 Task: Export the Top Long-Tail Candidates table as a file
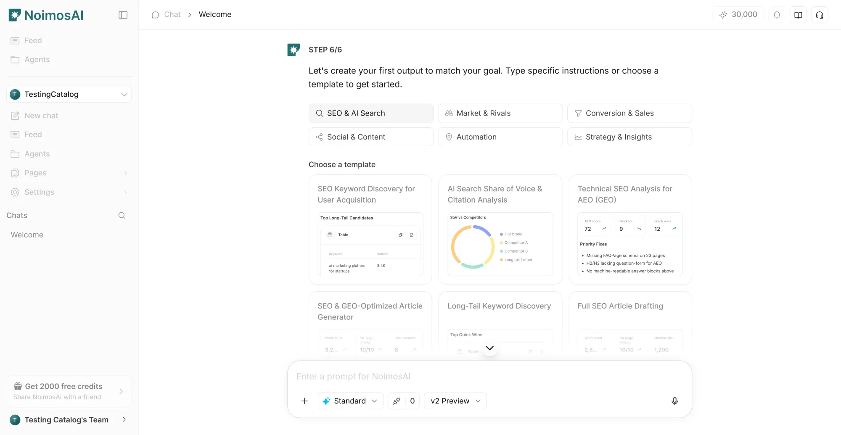[x=412, y=235]
